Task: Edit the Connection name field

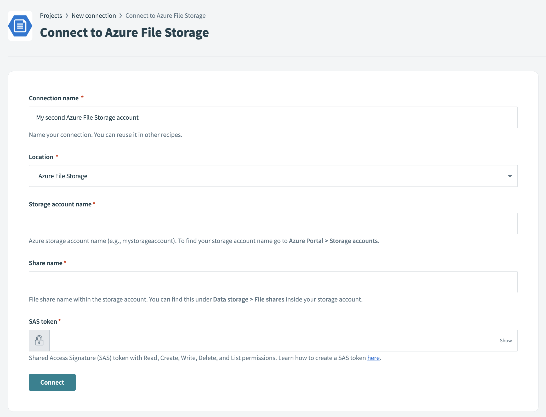Action: click(273, 117)
